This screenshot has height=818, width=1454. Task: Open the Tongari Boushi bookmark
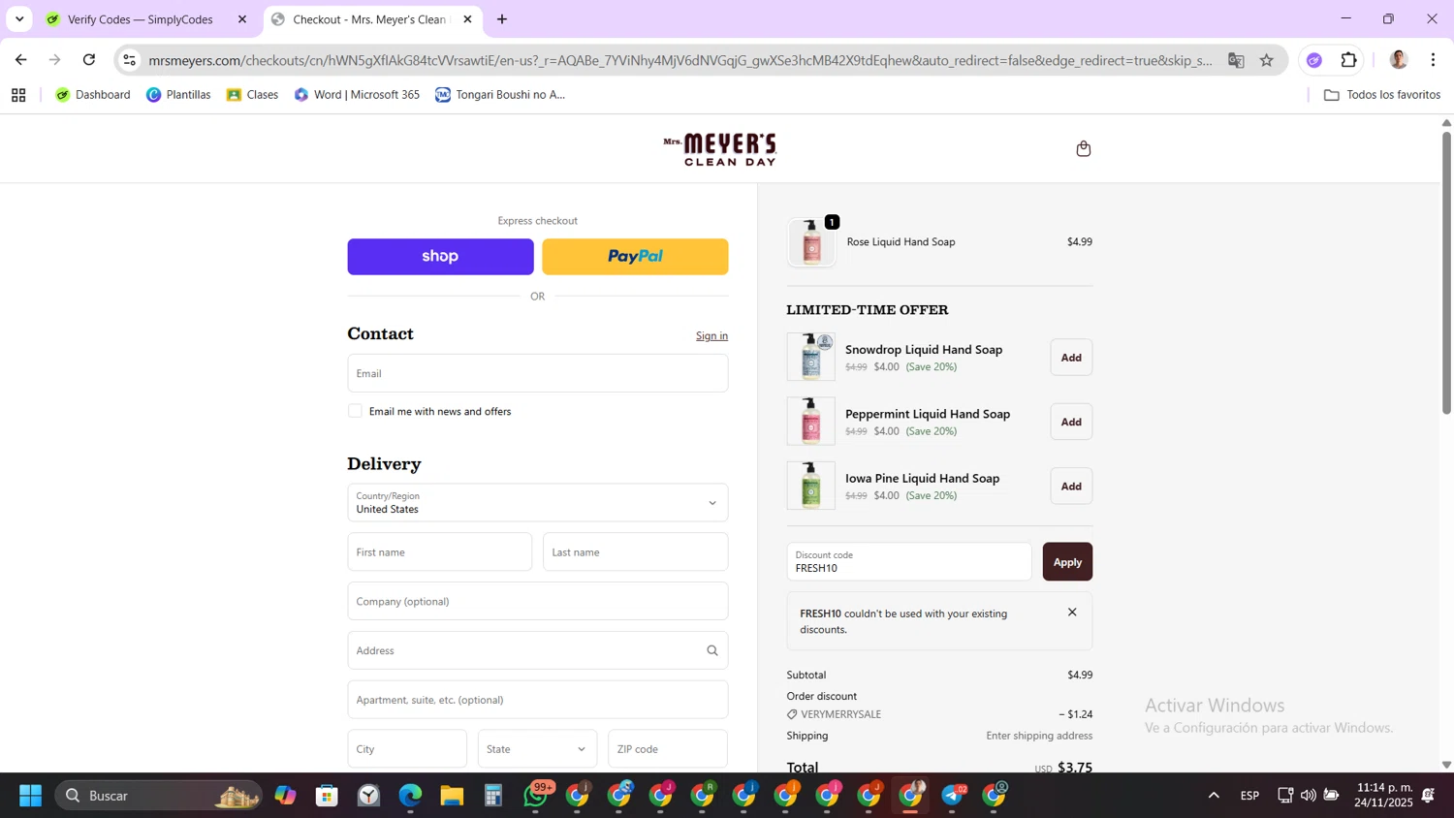click(x=500, y=95)
